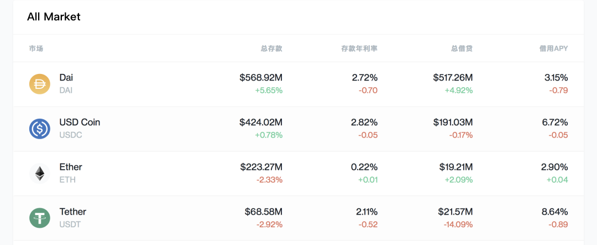The width and height of the screenshot is (597, 245).
Task: Click USD Coin supply change +0.78%
Action: (x=269, y=135)
